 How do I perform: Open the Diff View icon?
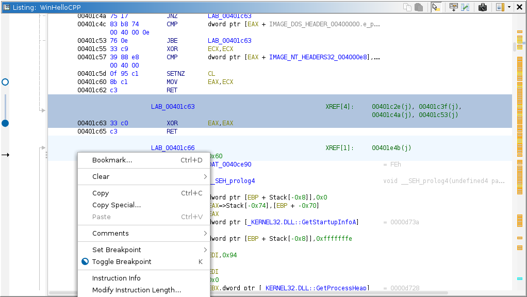click(x=466, y=7)
